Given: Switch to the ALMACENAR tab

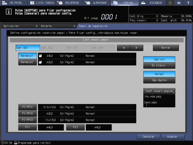Looking at the screenshot, I should (97, 3).
